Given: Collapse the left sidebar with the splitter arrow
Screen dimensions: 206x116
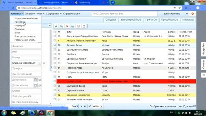Looking at the screenshot, I should (x=51, y=67).
